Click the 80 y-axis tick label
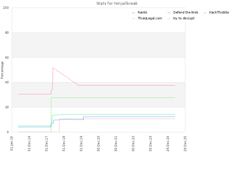 pos(7,33)
